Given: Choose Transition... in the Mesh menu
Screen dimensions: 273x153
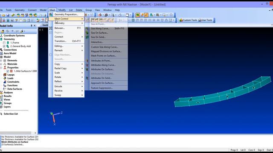Looking at the screenshot, I should (x=66, y=41).
